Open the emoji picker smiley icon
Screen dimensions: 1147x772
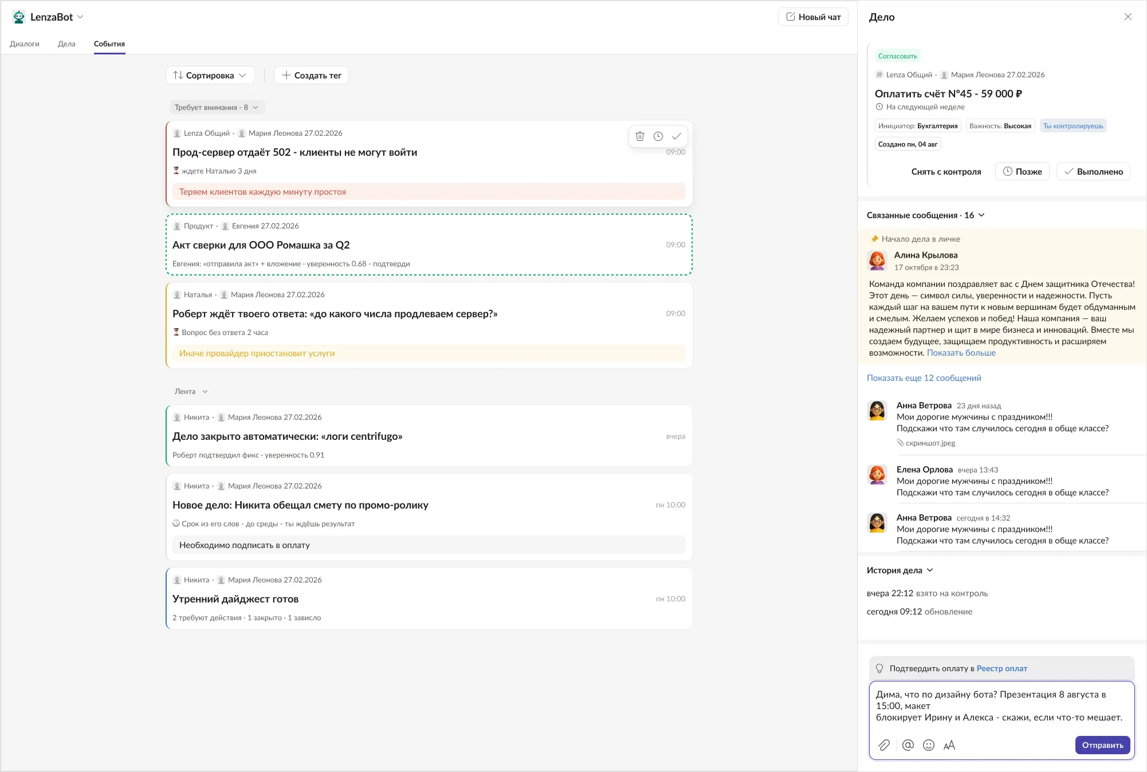[x=929, y=745]
